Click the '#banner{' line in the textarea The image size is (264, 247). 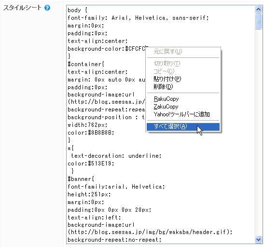[81, 179]
